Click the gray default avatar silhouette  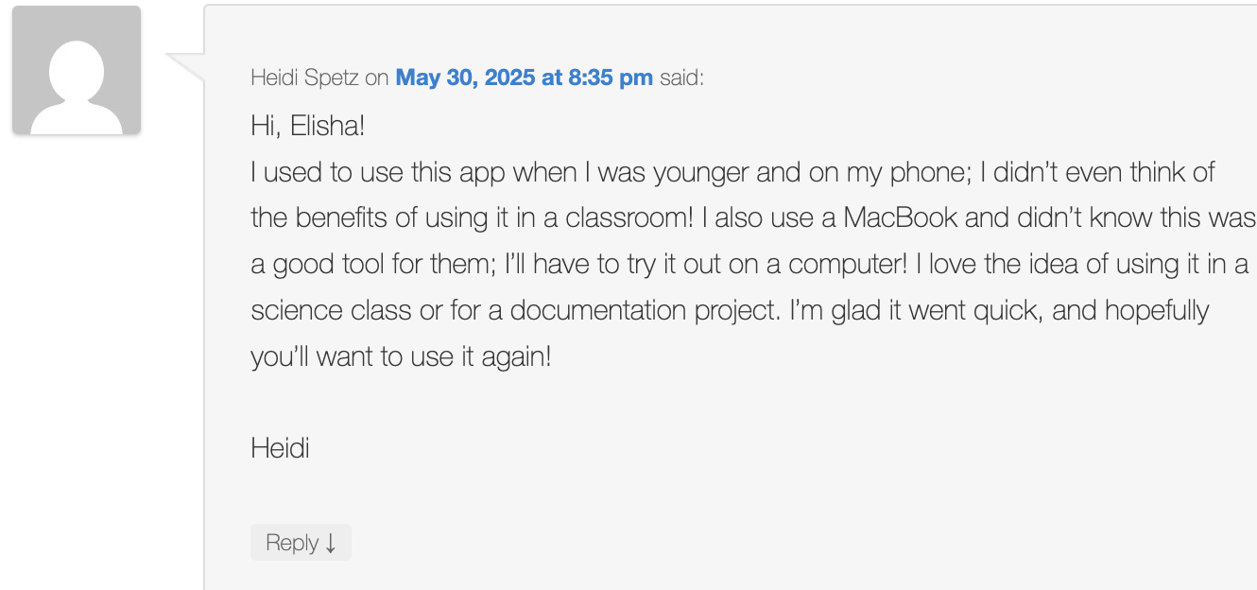coord(77,70)
